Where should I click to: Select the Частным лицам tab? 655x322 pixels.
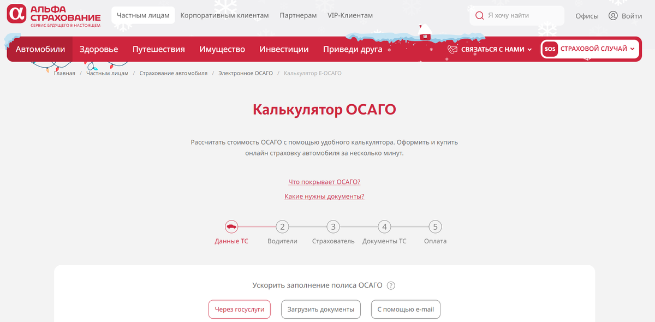coord(143,15)
